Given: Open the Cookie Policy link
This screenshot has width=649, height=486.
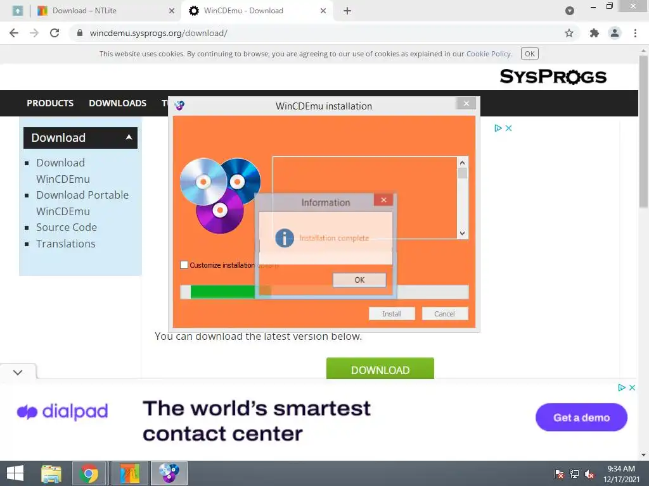Looking at the screenshot, I should pos(489,54).
